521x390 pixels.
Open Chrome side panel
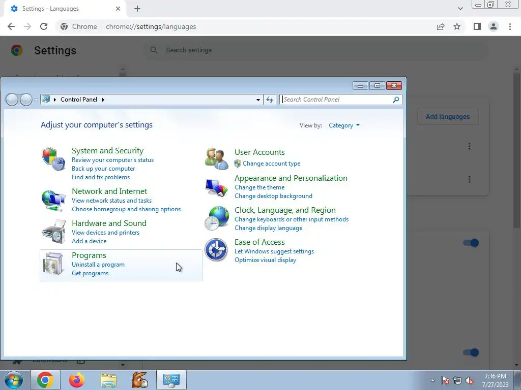point(477,26)
